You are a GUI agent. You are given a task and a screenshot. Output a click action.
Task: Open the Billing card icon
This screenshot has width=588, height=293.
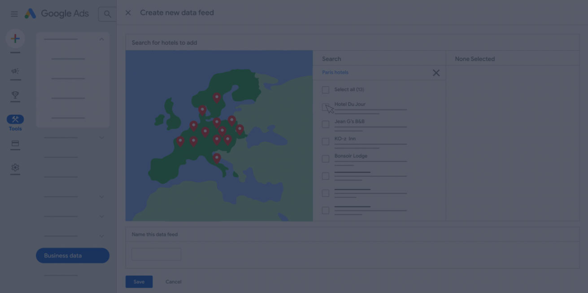pyautogui.click(x=15, y=144)
